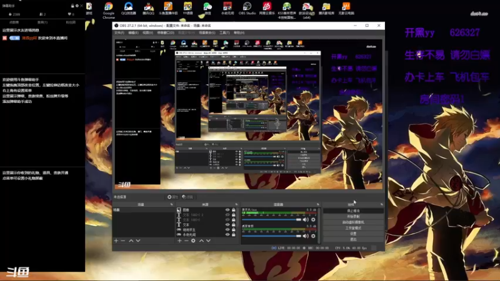The width and height of the screenshot is (500, 281).
Task: Open the 文件(F) menu
Action: tap(119, 33)
